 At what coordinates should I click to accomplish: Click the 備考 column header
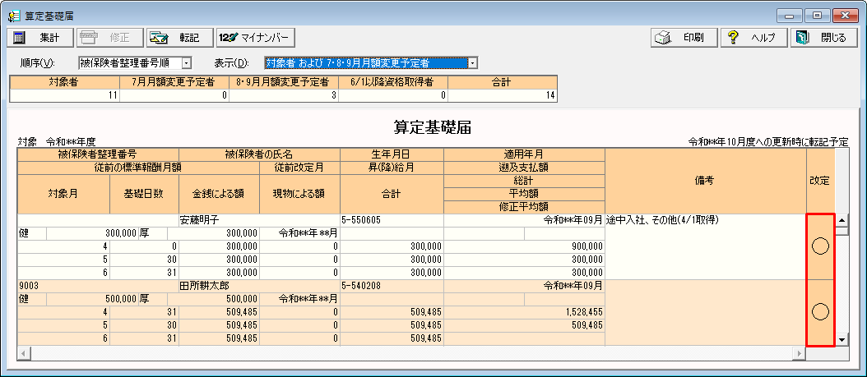click(705, 180)
